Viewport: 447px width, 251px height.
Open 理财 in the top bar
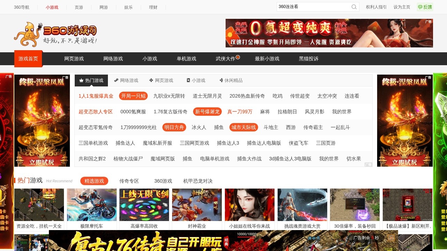tap(153, 7)
